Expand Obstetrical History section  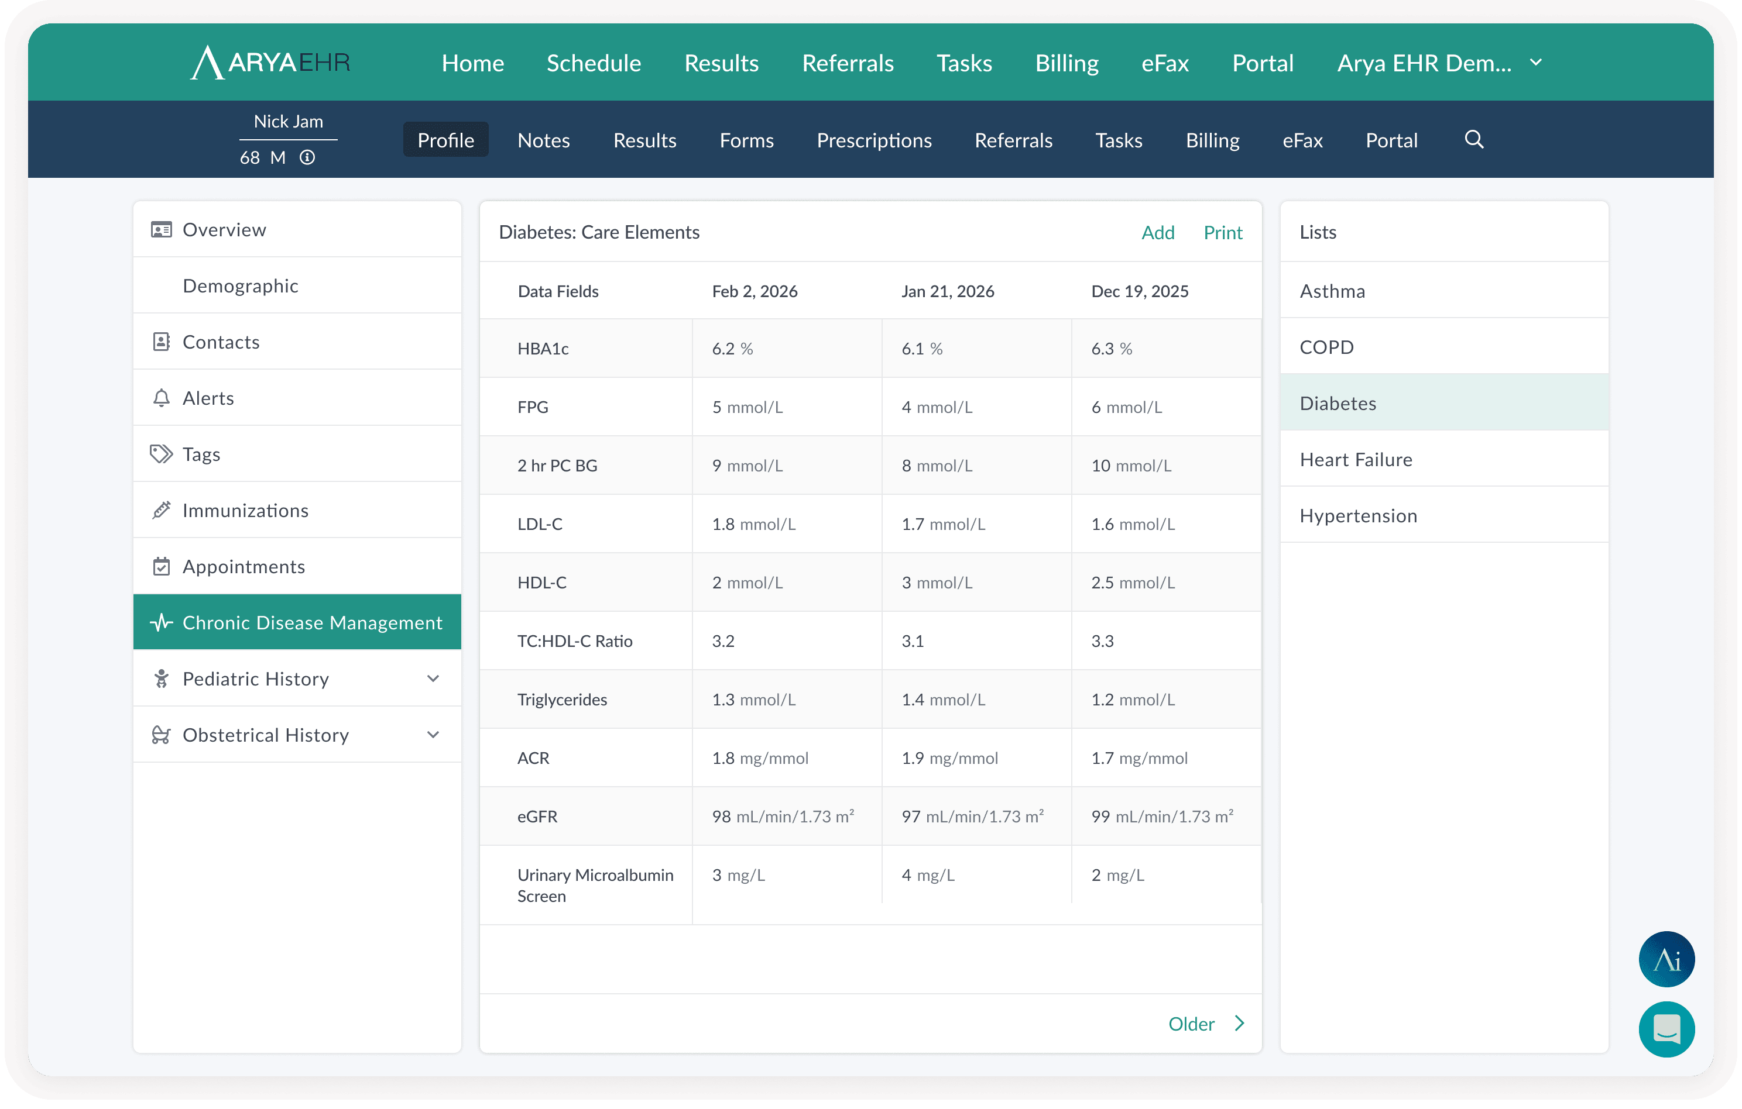pyautogui.click(x=433, y=735)
